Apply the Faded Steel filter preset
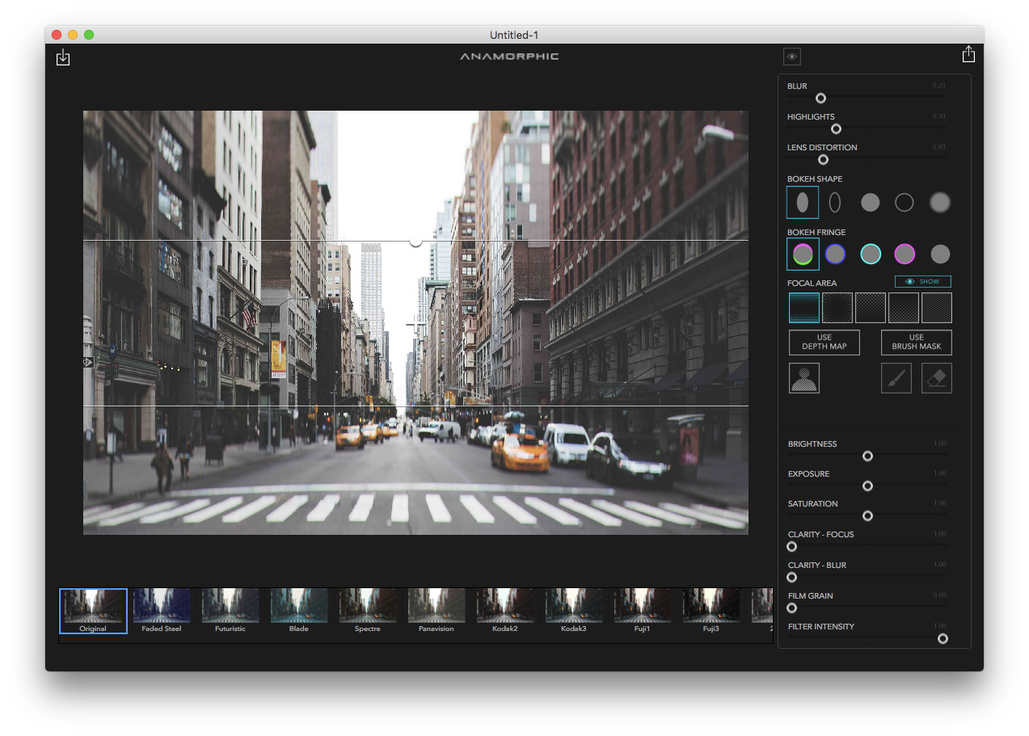This screenshot has height=736, width=1029. coord(162,610)
